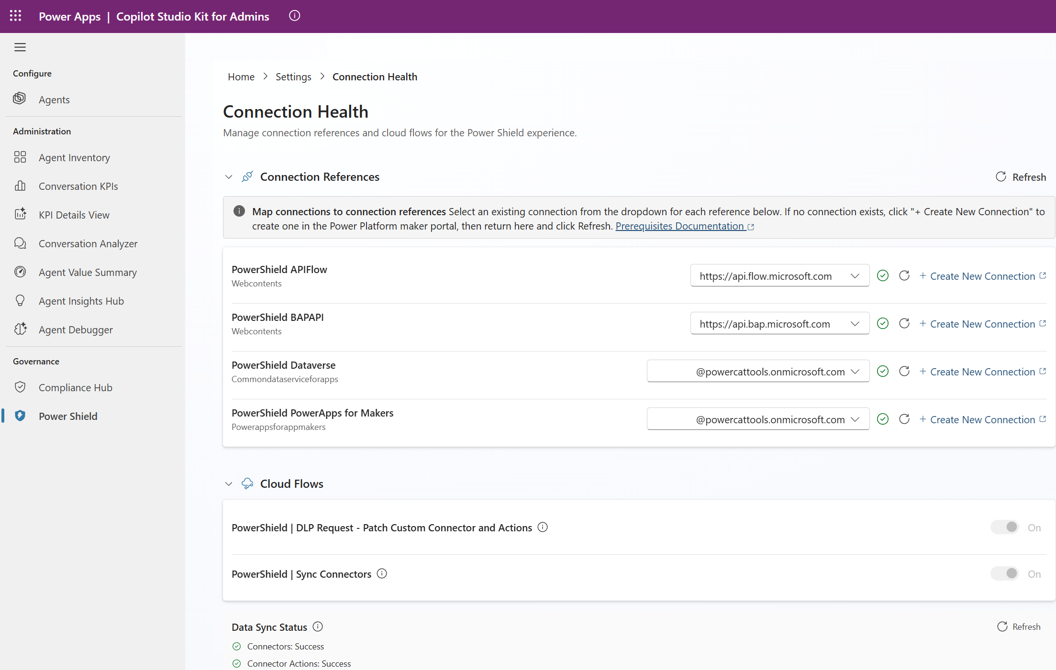Click the green status check for BAPAPI
The height and width of the screenshot is (670, 1056).
tap(883, 323)
